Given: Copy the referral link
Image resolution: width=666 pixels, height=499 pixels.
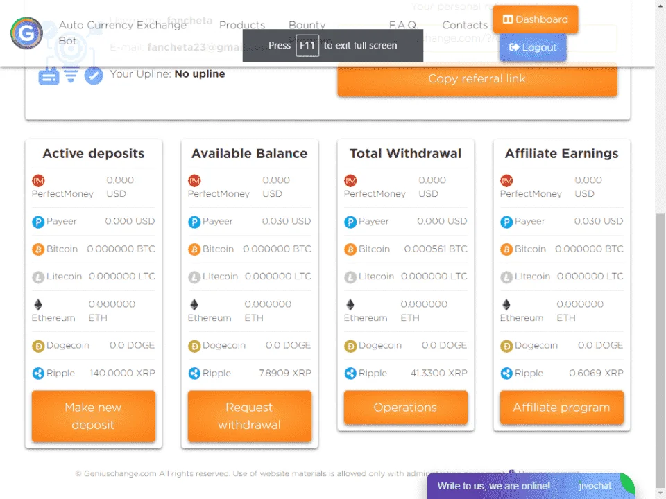Looking at the screenshot, I should [477, 79].
